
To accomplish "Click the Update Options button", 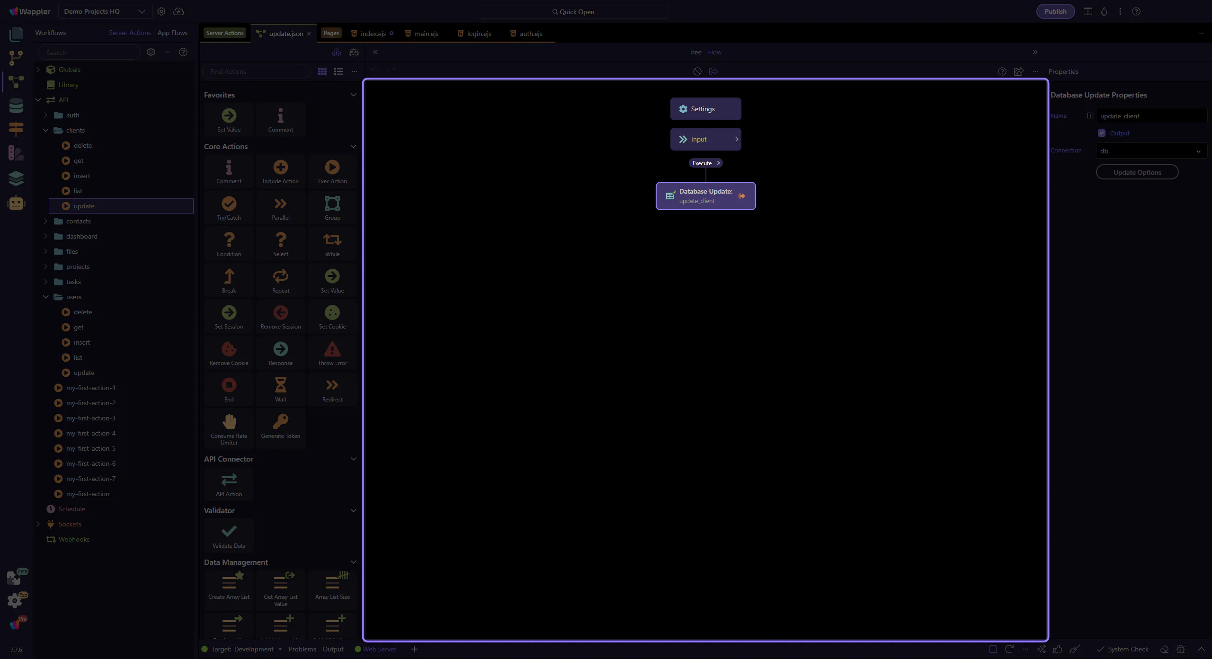I will [1137, 172].
